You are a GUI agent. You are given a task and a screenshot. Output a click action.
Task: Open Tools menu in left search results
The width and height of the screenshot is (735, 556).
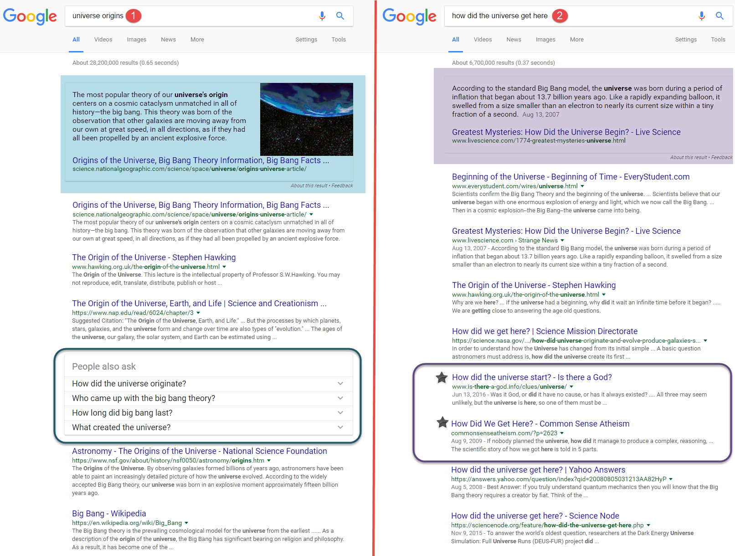point(338,40)
